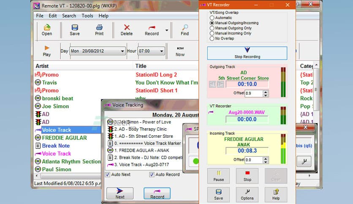The width and height of the screenshot is (353, 204).
Task: Select the magenta Voice Track row
Action: click(68, 153)
